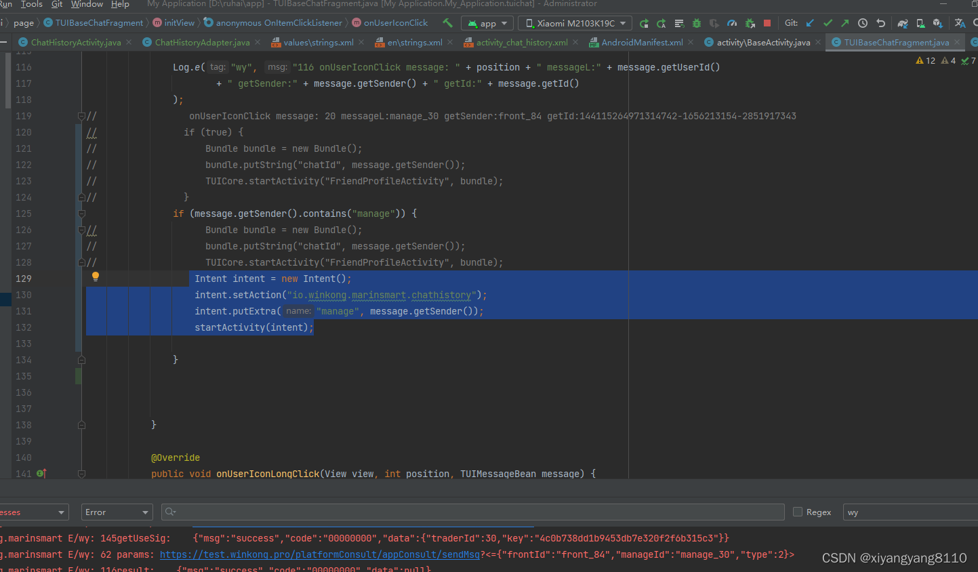Toggle the fold marker on line 119
This screenshot has height=572, width=978.
coord(81,116)
